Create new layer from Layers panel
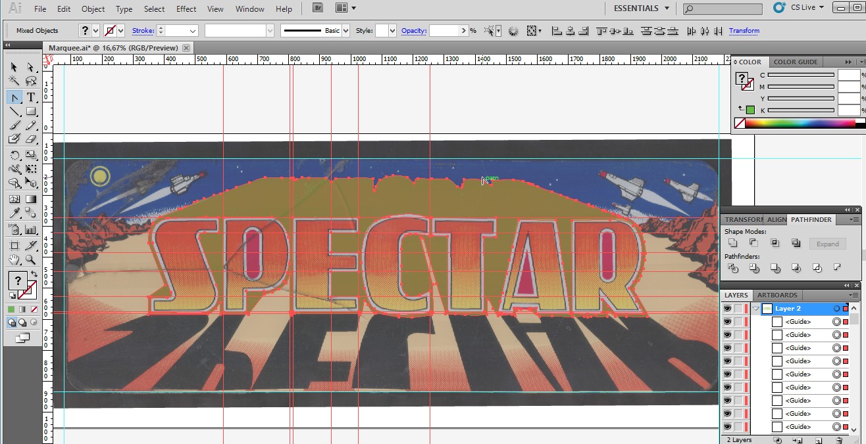Viewport: 866px width, 444px height. point(818,440)
